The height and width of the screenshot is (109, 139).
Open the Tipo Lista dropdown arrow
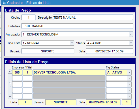point(72,43)
